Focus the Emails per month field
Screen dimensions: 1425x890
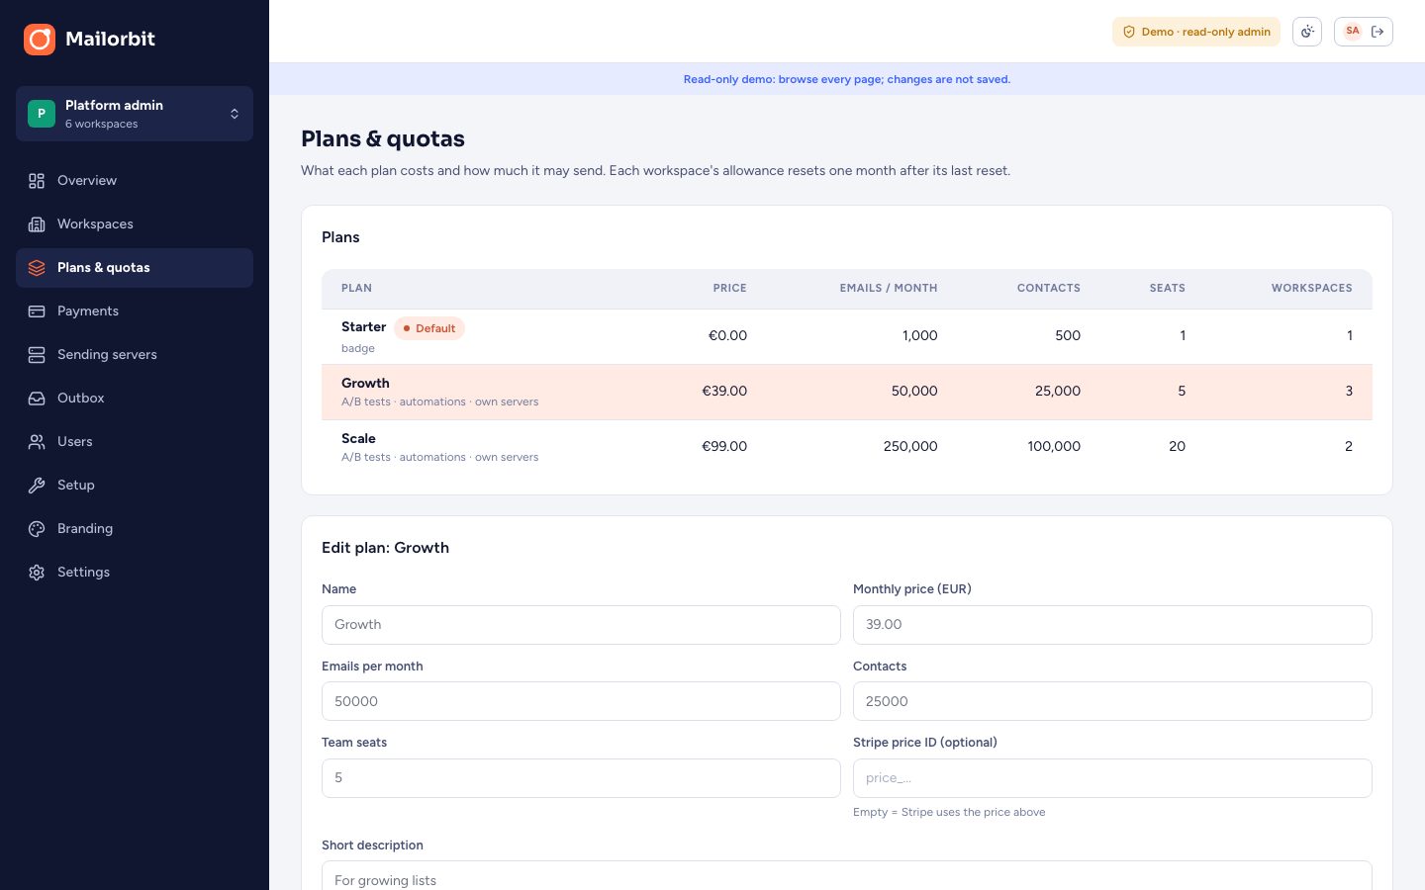pyautogui.click(x=581, y=701)
